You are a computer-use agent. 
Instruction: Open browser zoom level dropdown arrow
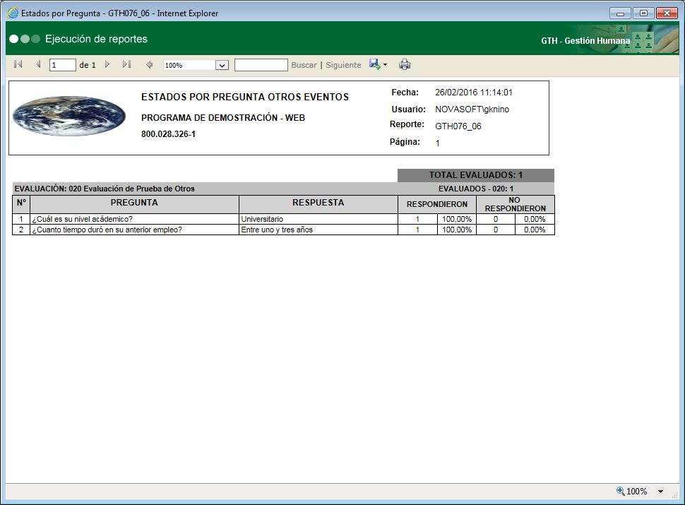(x=660, y=492)
